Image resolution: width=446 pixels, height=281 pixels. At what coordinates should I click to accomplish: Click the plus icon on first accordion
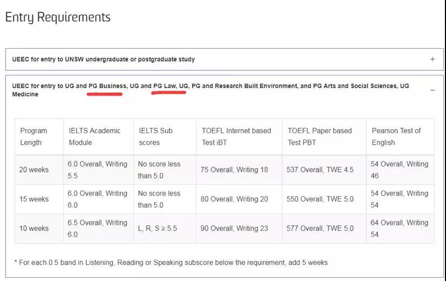432,59
